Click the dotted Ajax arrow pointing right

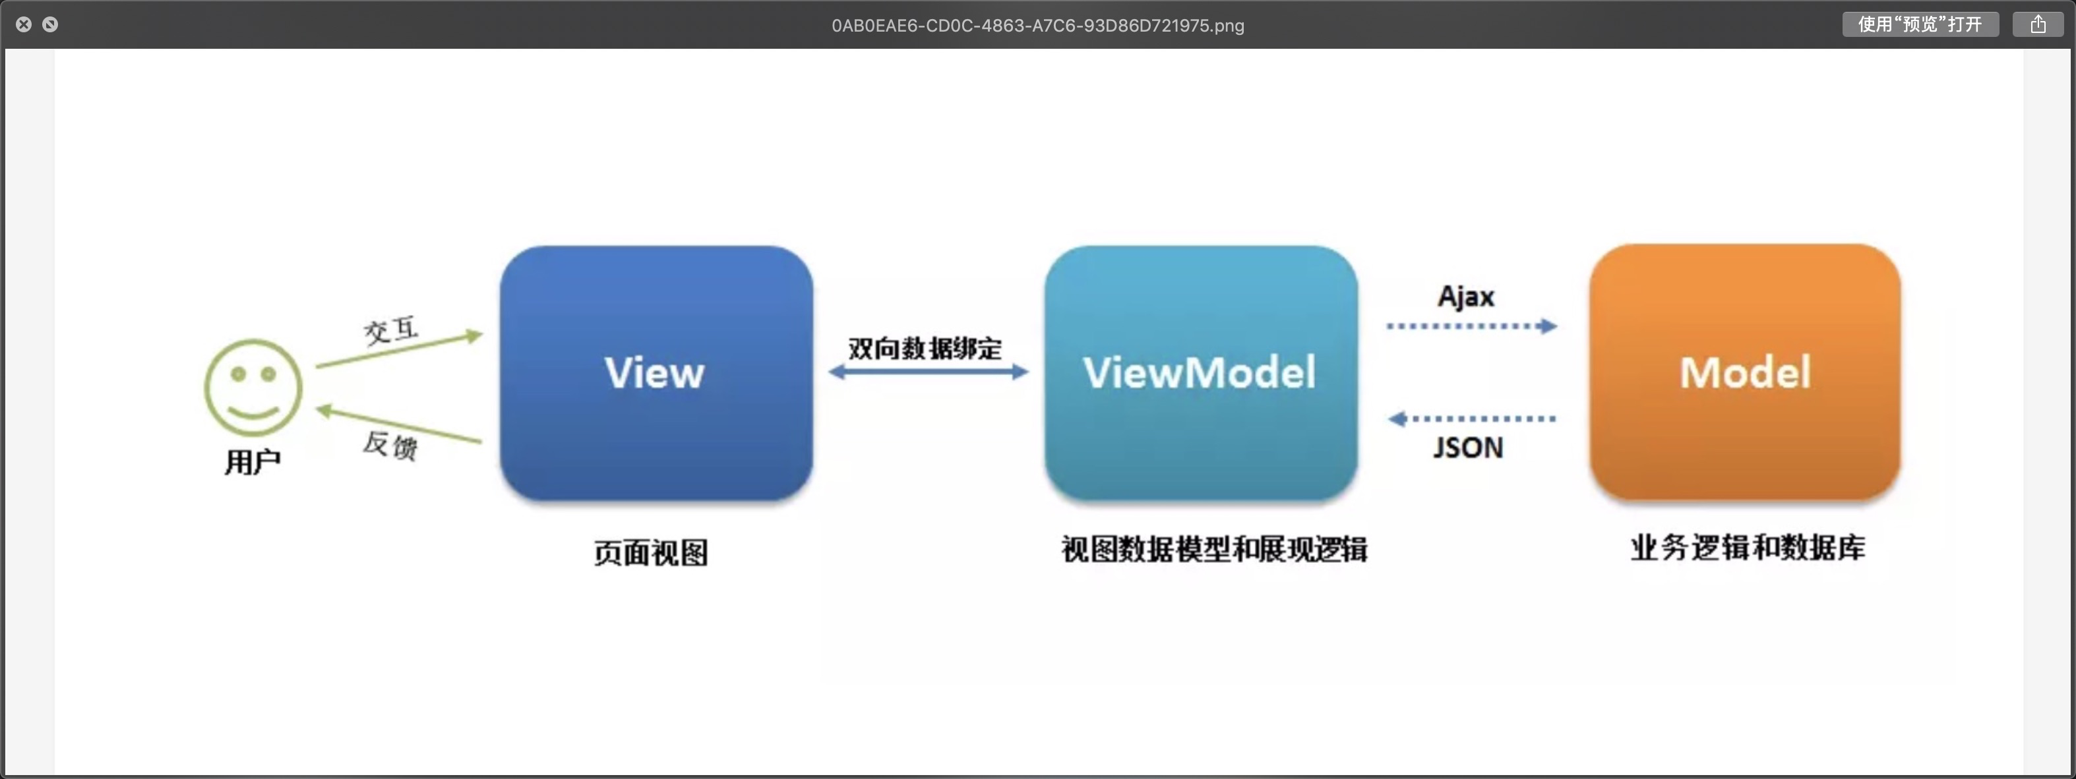pos(1471,326)
